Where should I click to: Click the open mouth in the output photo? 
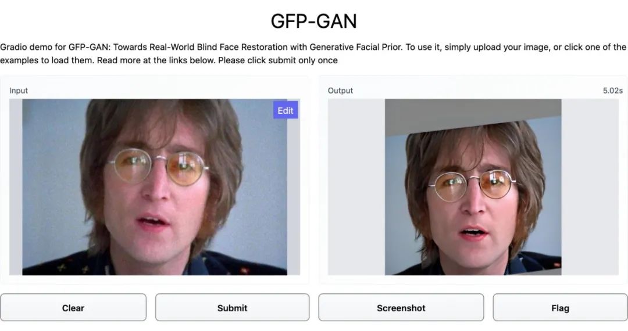pyautogui.click(x=473, y=233)
